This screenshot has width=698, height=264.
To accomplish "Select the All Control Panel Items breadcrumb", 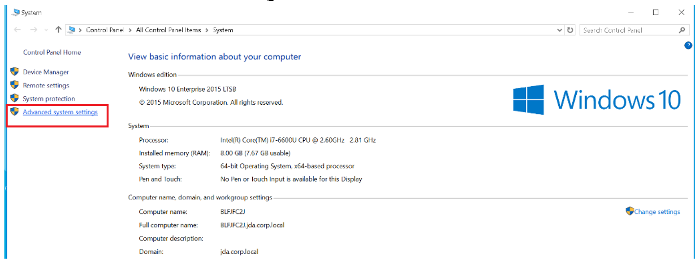I will click(168, 30).
